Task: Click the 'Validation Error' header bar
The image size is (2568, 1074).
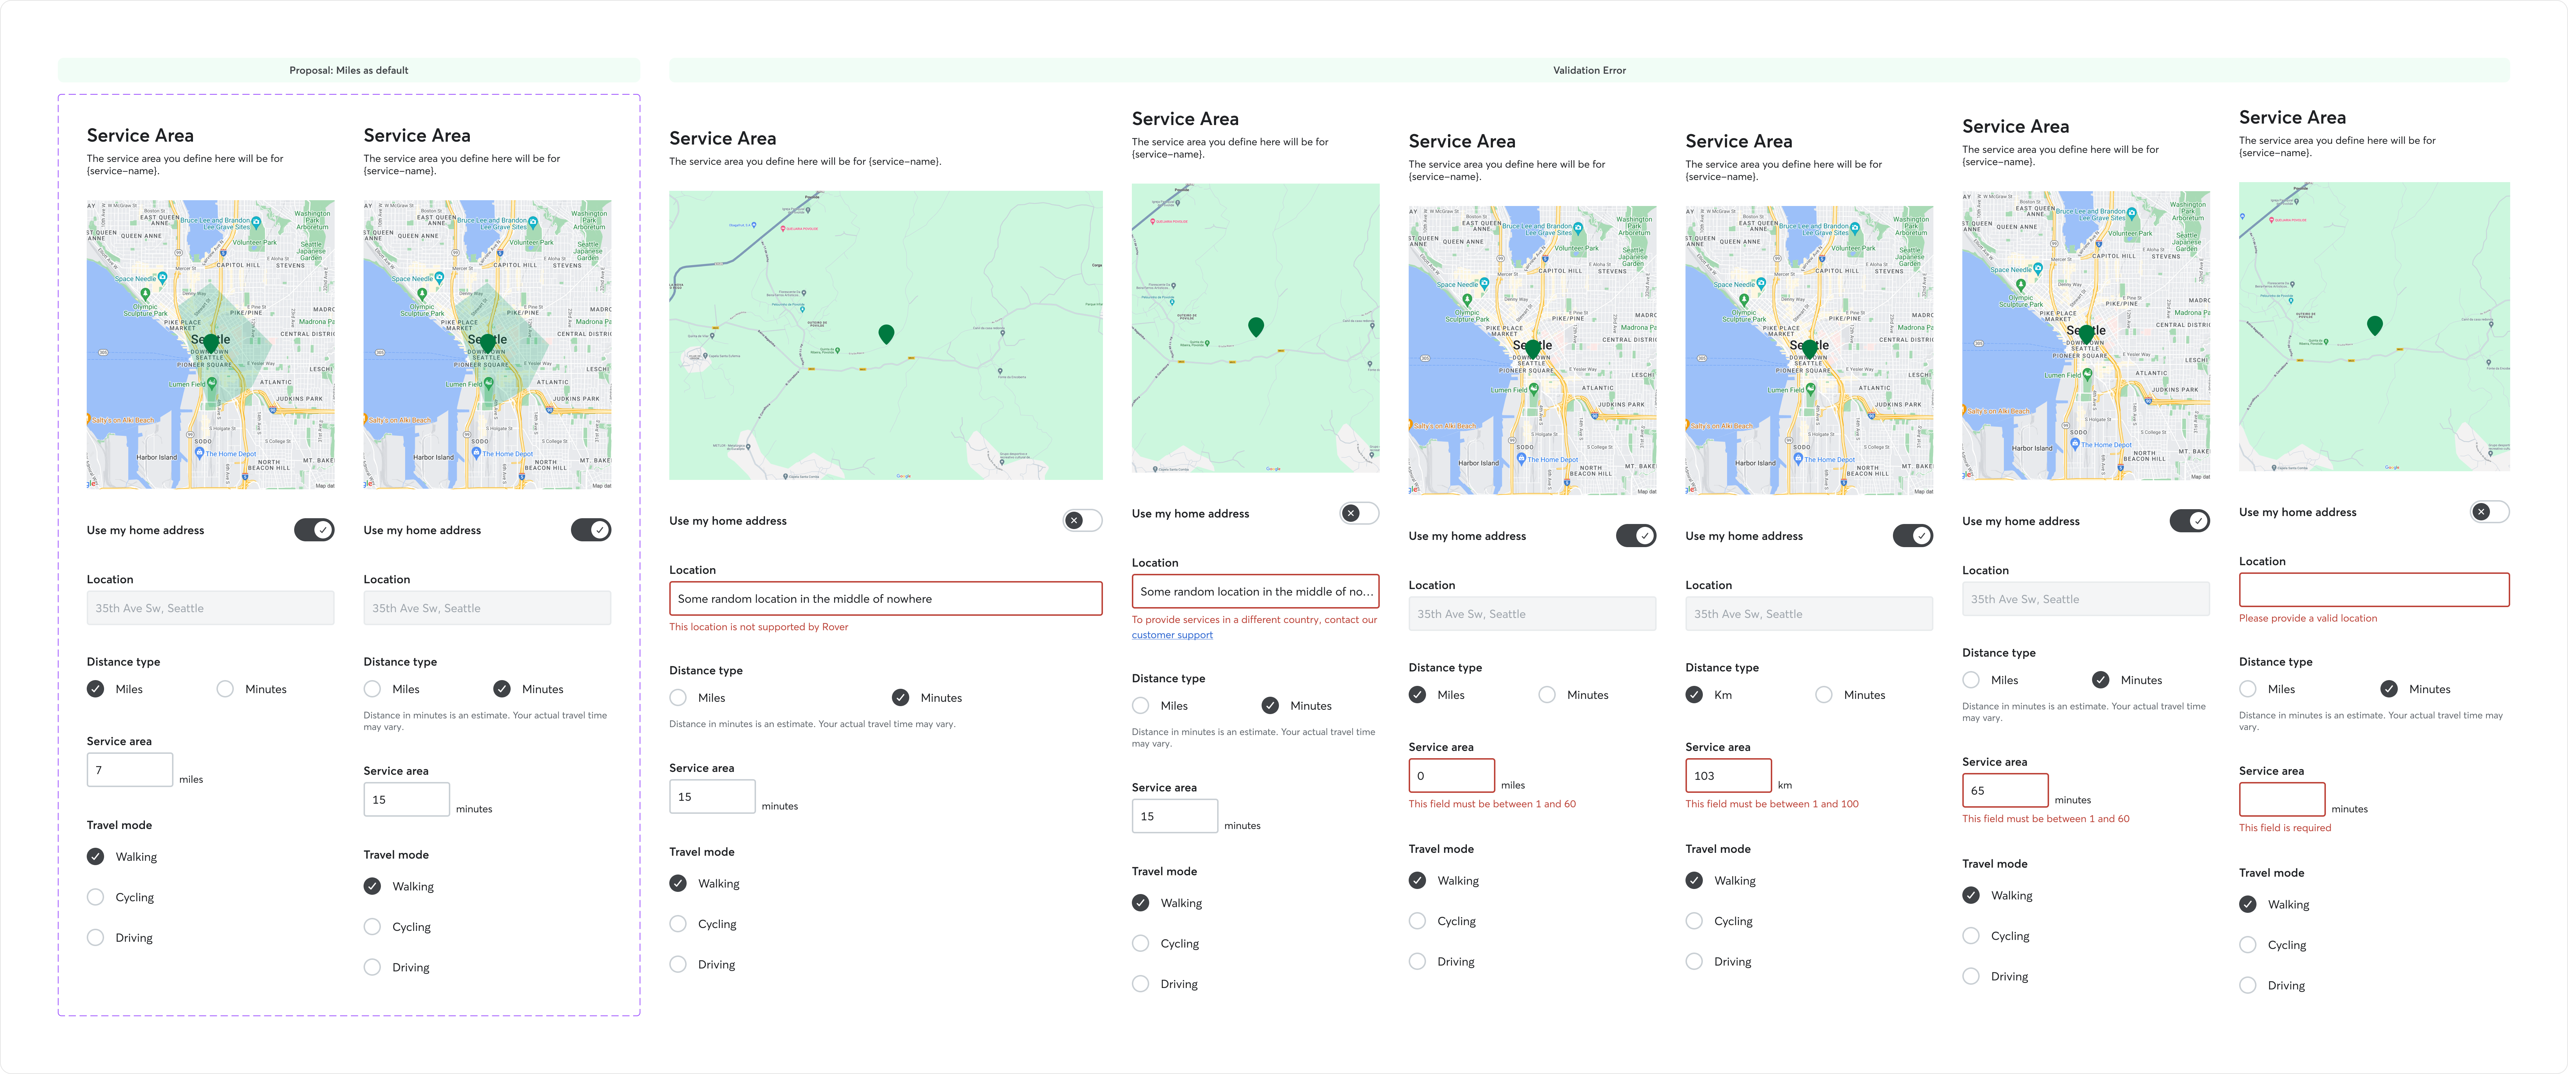Action: click(x=1589, y=71)
